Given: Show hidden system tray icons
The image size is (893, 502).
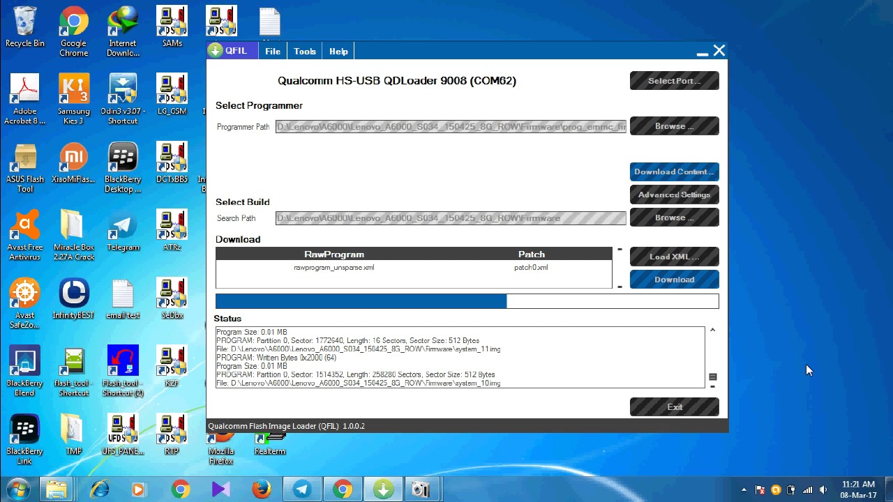Looking at the screenshot, I should pos(744,489).
